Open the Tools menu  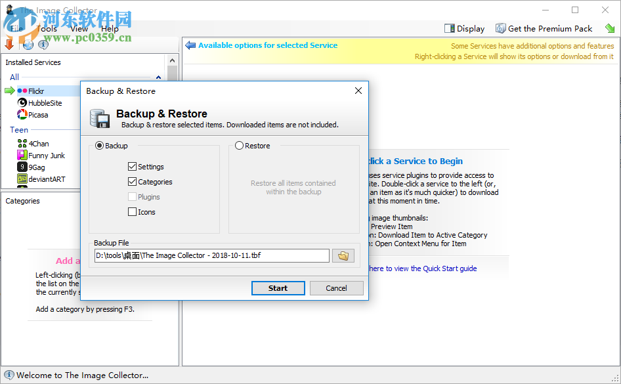47,28
